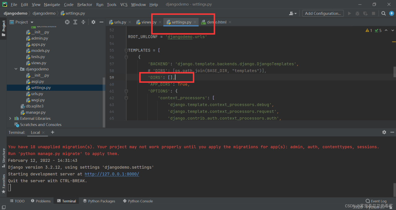Open the VCS menu

(124, 5)
